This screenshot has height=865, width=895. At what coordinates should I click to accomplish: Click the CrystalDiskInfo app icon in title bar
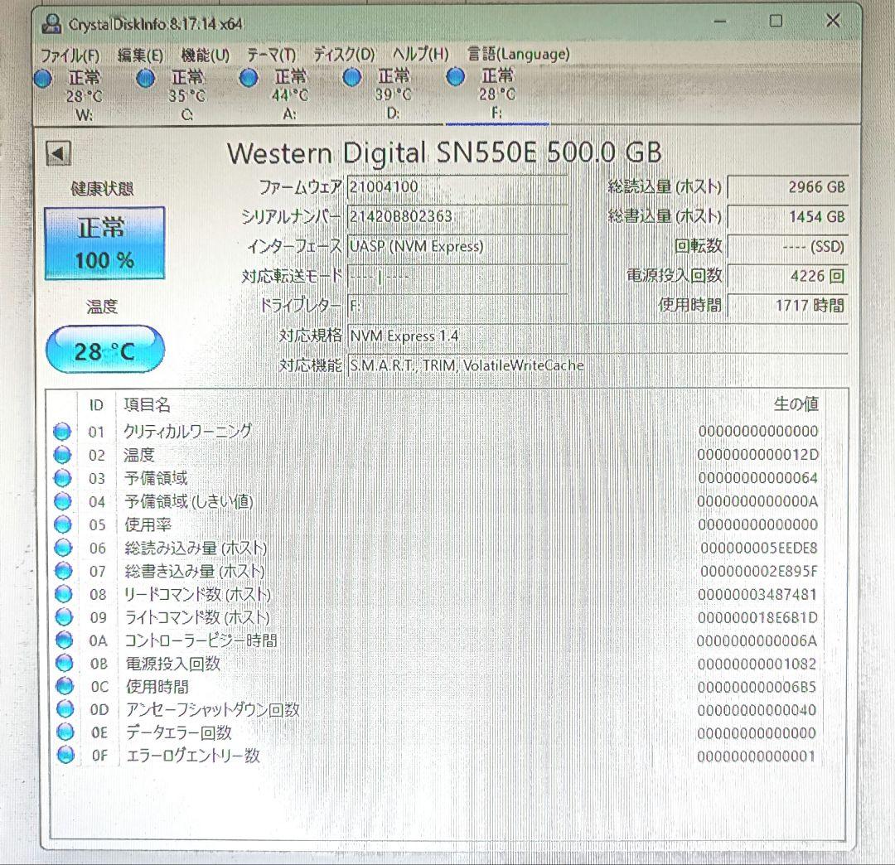click(52, 23)
